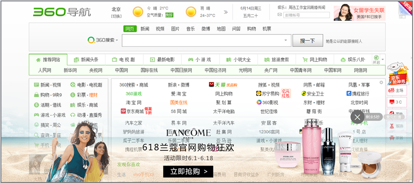Click the 查询 magnifier icon in sidebar
414x183 pixels.
[x=37, y=135]
